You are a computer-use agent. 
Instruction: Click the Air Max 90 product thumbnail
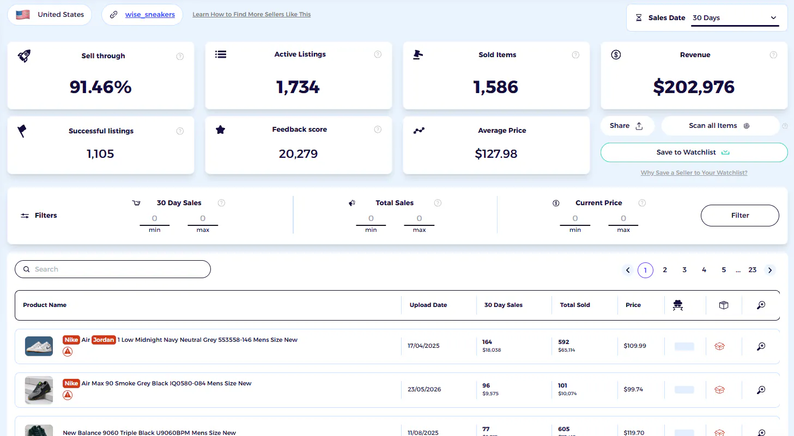click(39, 390)
